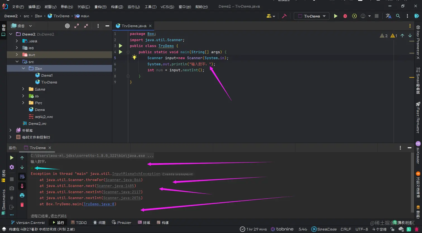Open the VCS(S) menu
The width and height of the screenshot is (422, 233).
point(167,7)
